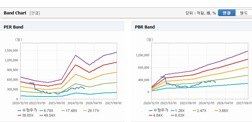Click 2022/03/01 date label under PBR chart
Image resolution: width=252 pixels, height=122 pixels.
(x=169, y=103)
